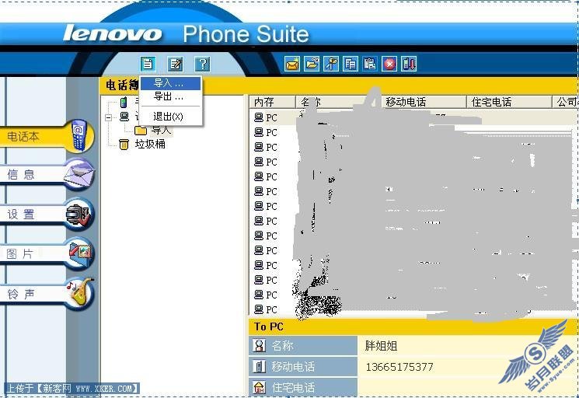579x398 pixels.
Task: Open the 设置 sidebar section
Action: pyautogui.click(x=47, y=214)
